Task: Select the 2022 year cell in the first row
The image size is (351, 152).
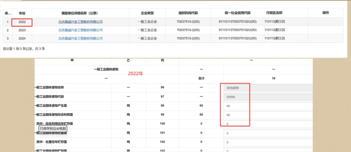Action: pos(22,22)
